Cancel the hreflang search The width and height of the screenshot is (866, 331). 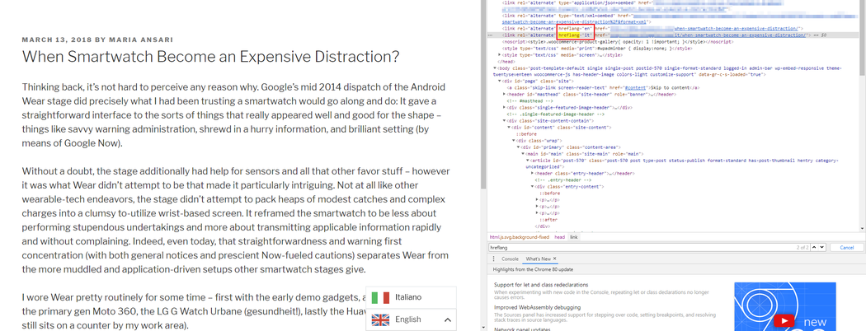846,247
